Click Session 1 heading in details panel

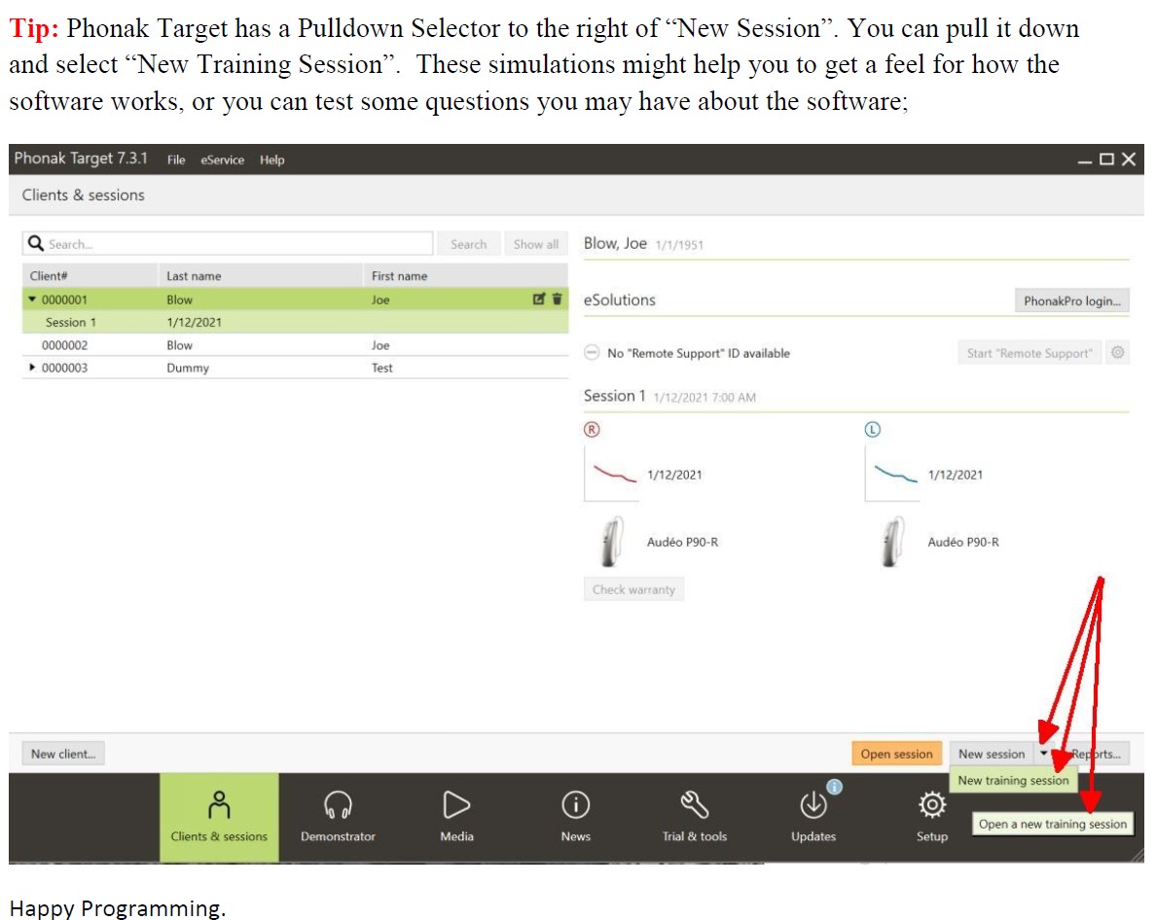click(x=614, y=396)
